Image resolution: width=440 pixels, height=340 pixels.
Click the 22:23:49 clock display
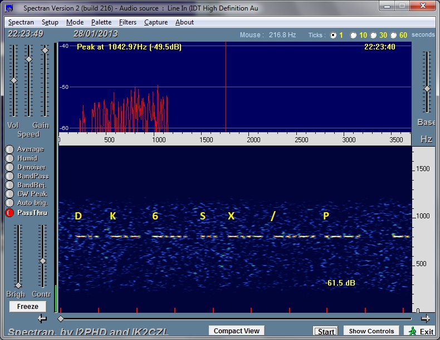click(x=26, y=34)
